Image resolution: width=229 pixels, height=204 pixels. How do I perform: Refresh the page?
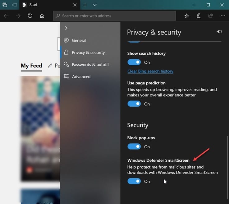coord(30,16)
